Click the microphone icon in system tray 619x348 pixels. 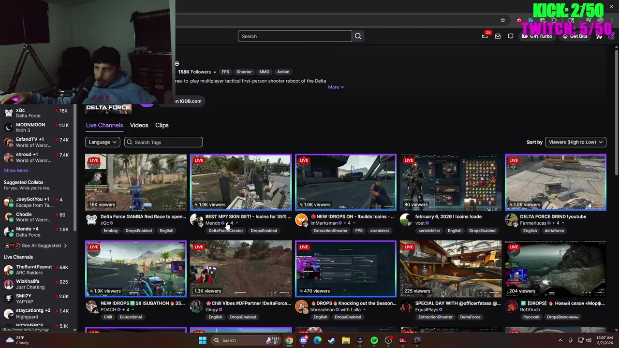(x=571, y=340)
